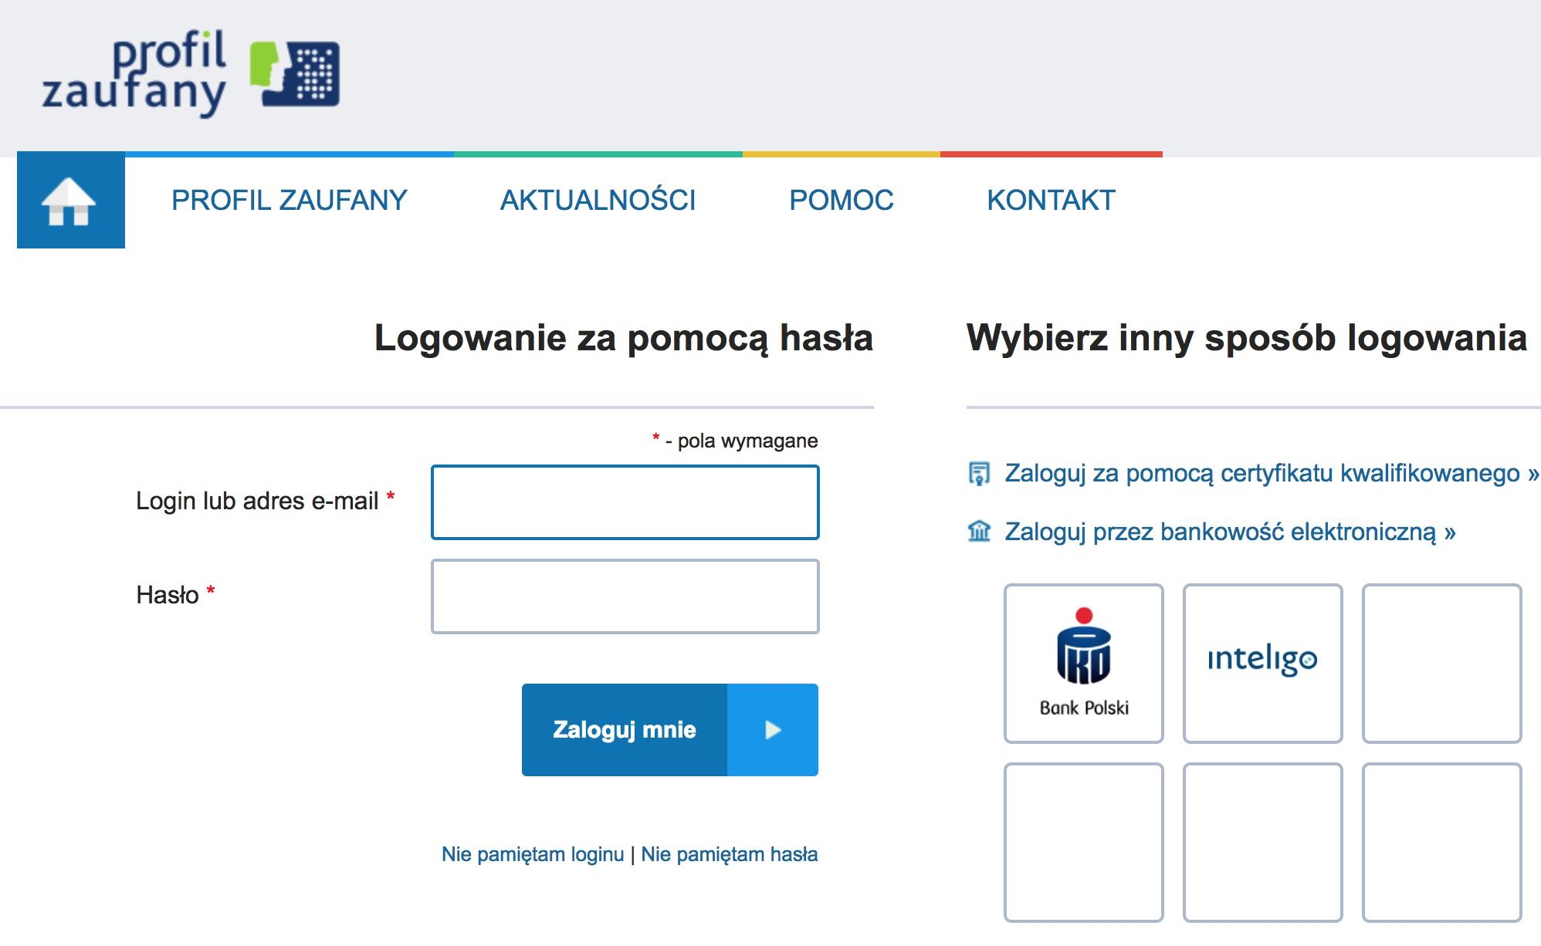Image resolution: width=1541 pixels, height=946 pixels.
Task: Click the 'Hasło' label
Action: 175,595
